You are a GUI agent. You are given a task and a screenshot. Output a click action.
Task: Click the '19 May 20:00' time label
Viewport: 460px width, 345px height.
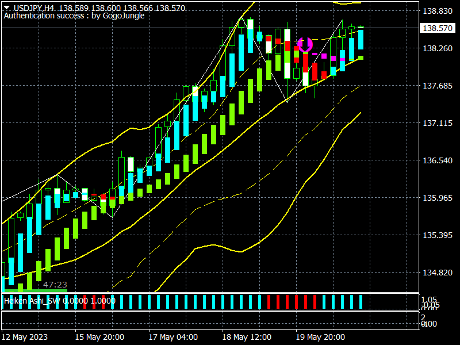coord(320,336)
